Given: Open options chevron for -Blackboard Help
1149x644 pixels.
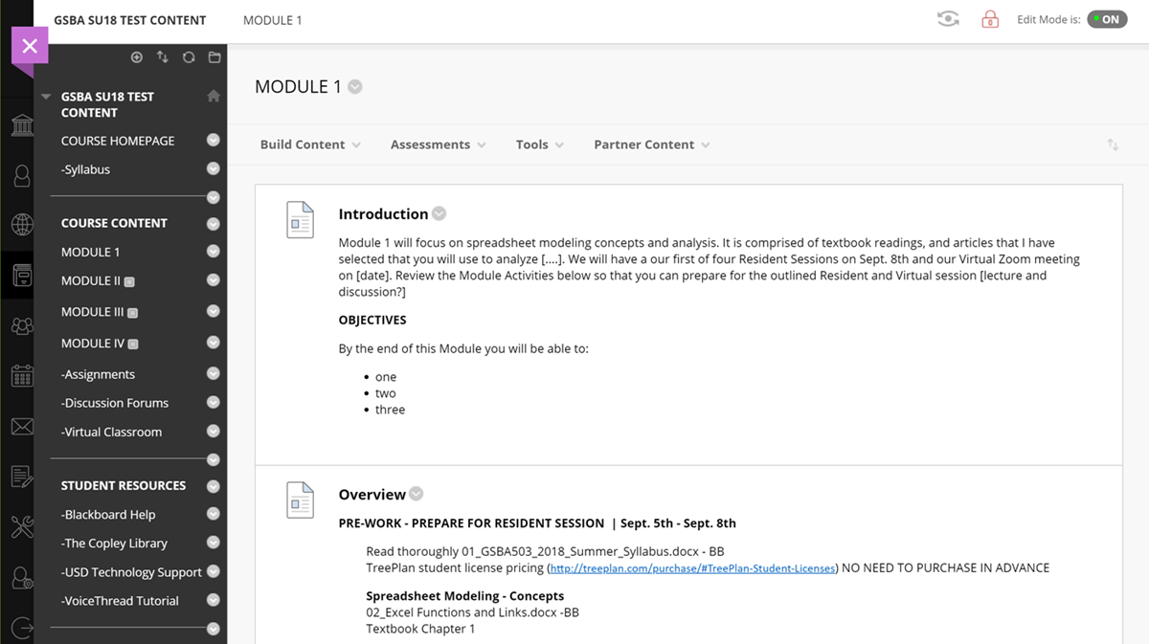Looking at the screenshot, I should click(214, 514).
